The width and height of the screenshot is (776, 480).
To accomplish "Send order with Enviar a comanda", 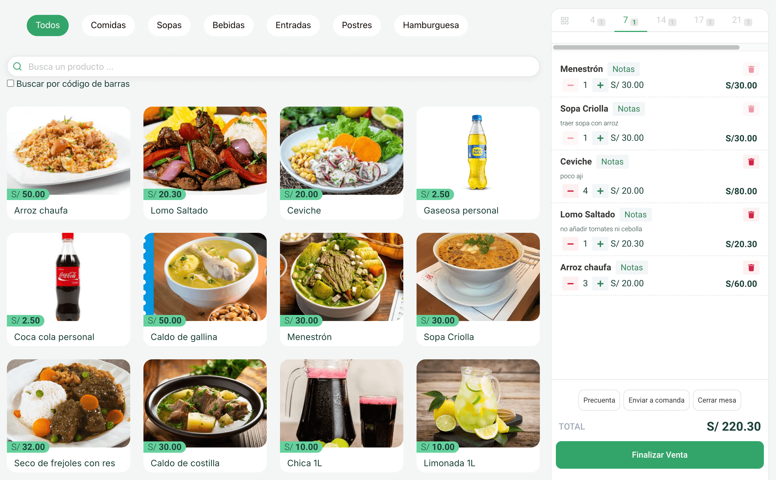I will (656, 400).
